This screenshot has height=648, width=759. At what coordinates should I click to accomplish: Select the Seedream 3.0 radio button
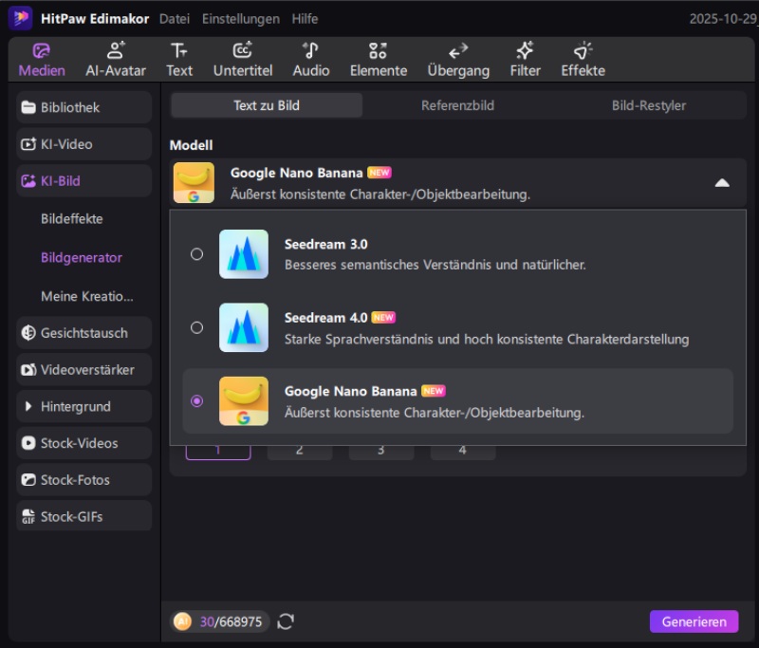(x=196, y=254)
